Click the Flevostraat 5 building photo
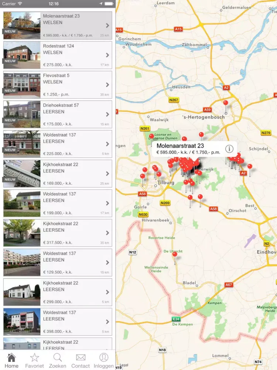Image resolution: width=277 pixels, height=370 pixels. (22, 85)
